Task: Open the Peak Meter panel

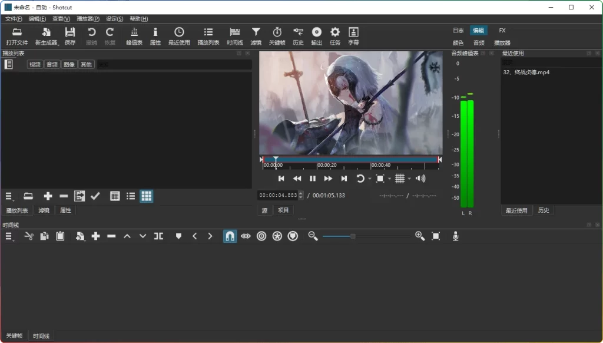Action: tap(134, 35)
